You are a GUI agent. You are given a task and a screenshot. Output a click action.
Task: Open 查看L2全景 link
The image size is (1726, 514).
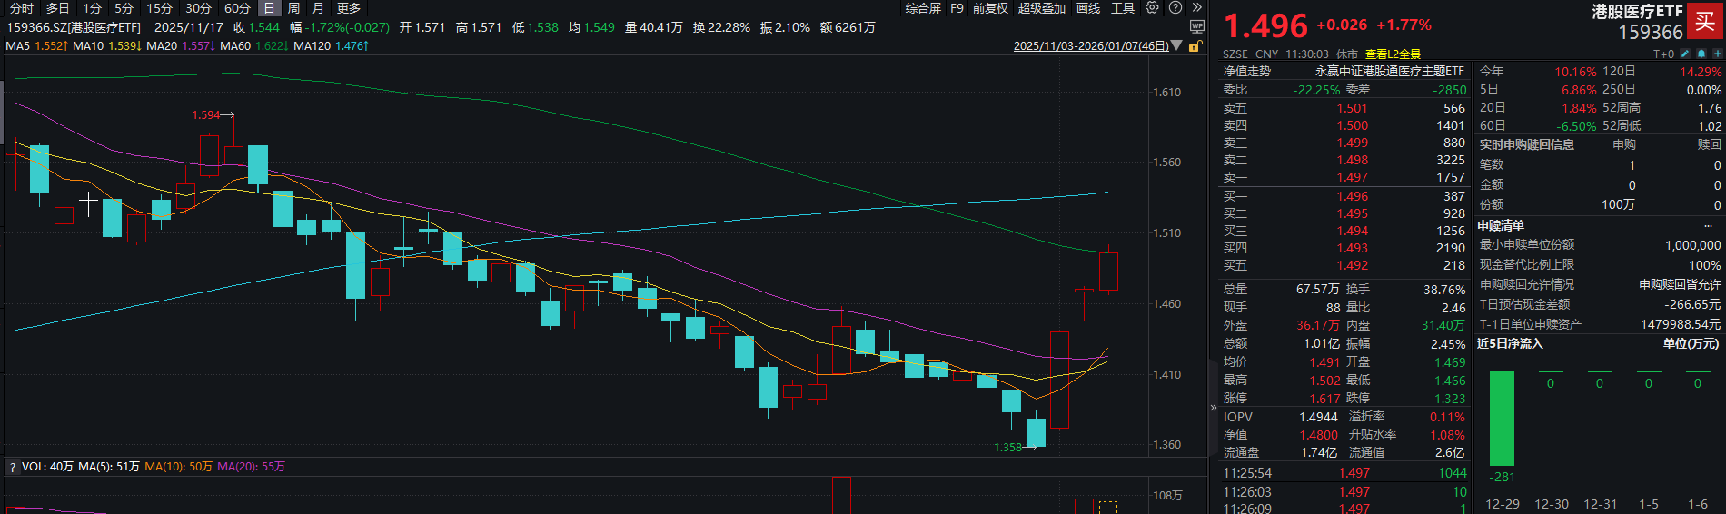coord(1393,54)
